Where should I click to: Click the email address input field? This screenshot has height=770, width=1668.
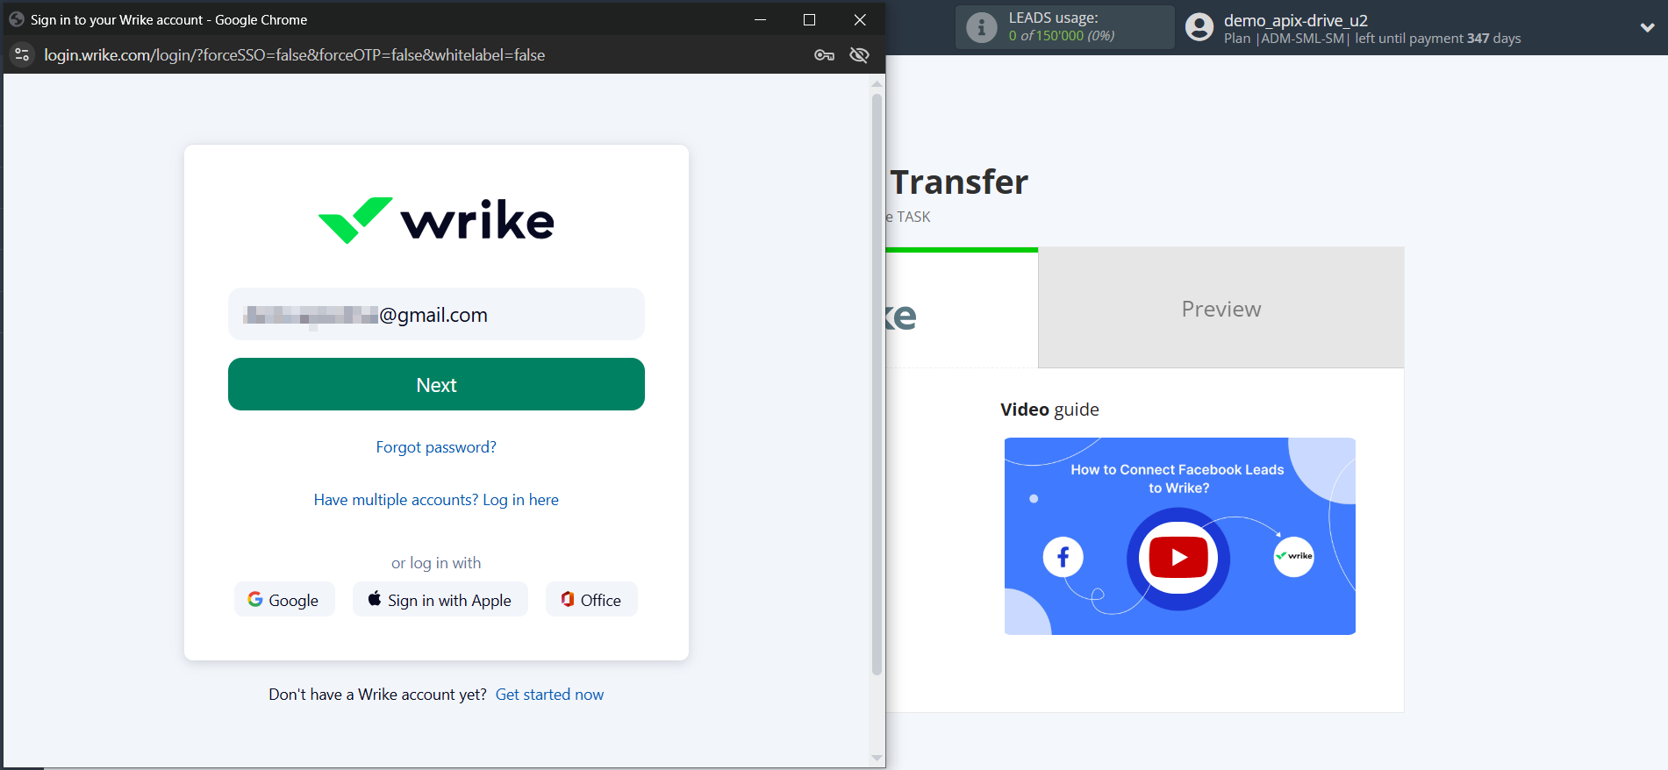[x=436, y=315]
